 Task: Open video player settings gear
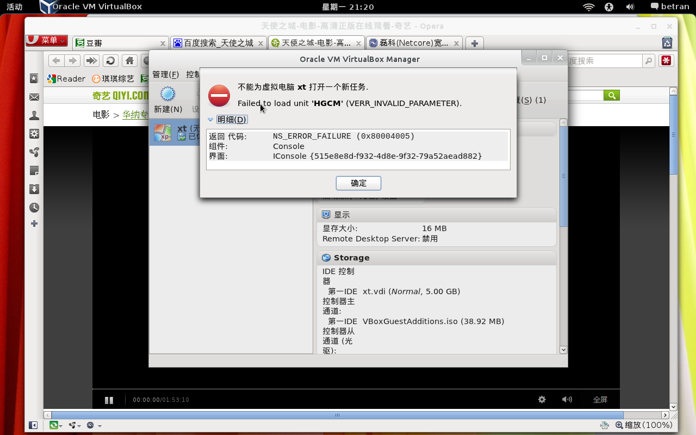(542, 400)
